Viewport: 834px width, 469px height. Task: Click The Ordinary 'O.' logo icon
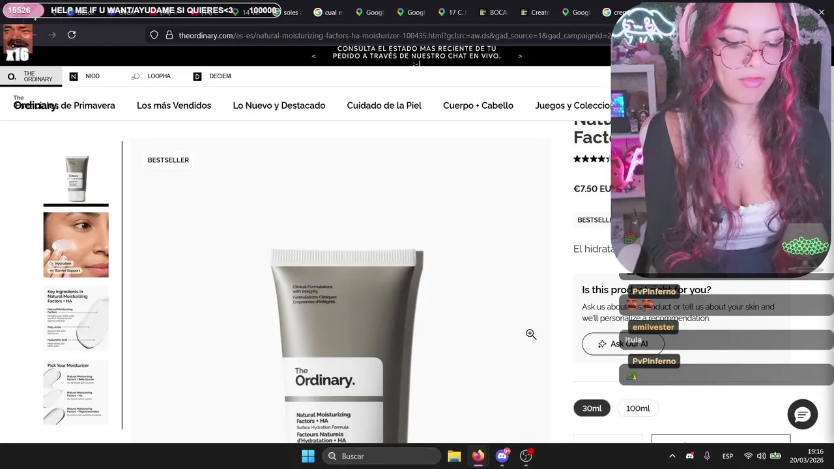tap(12, 76)
